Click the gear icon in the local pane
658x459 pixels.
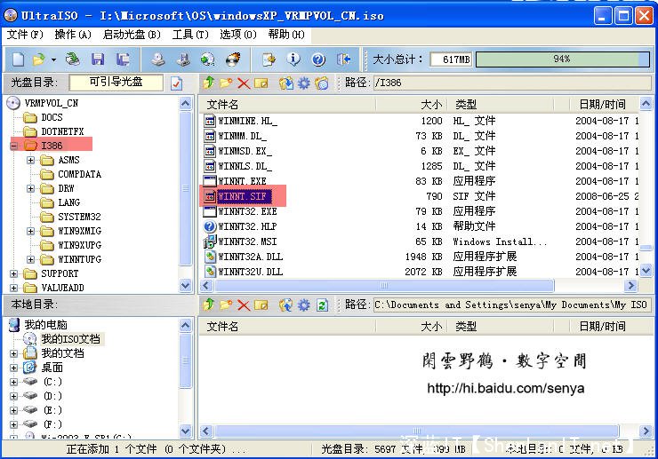[x=304, y=305]
